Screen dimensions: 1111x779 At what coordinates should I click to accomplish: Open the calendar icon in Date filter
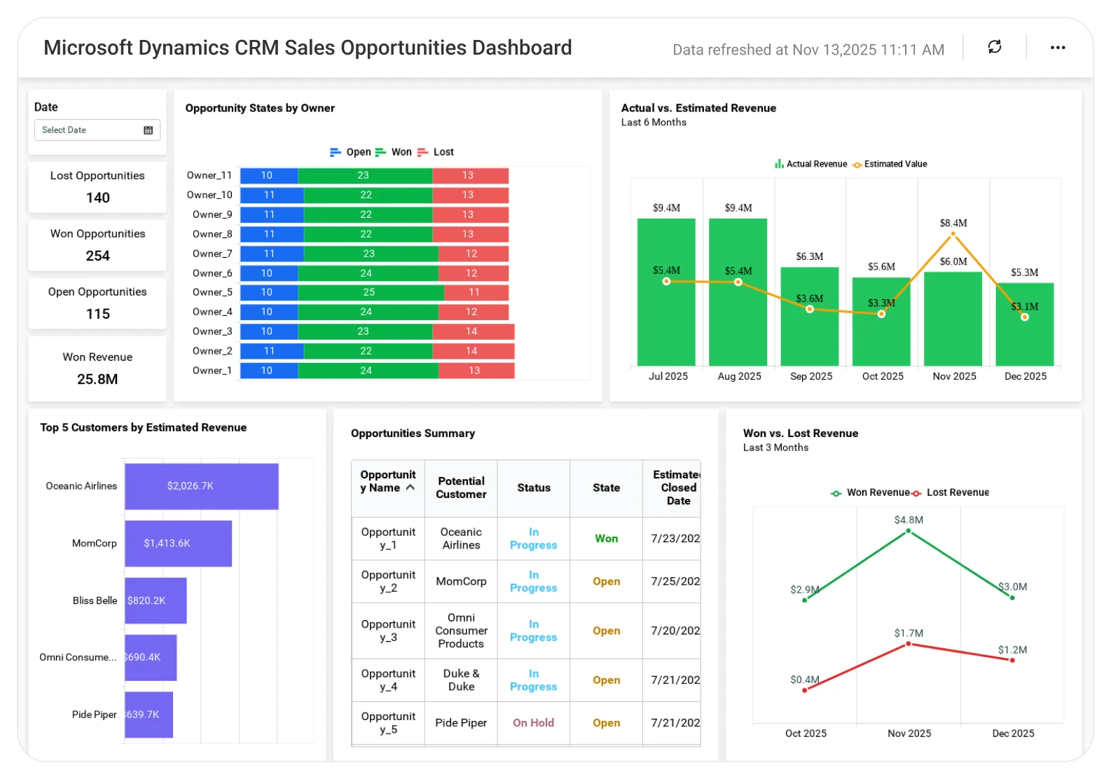(x=148, y=130)
